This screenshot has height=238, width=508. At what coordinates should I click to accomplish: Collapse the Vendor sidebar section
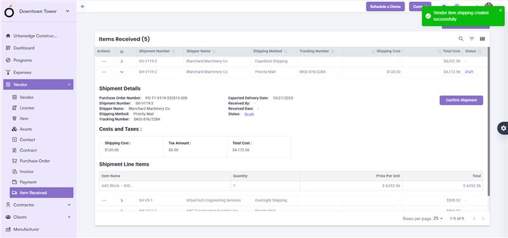point(38,85)
